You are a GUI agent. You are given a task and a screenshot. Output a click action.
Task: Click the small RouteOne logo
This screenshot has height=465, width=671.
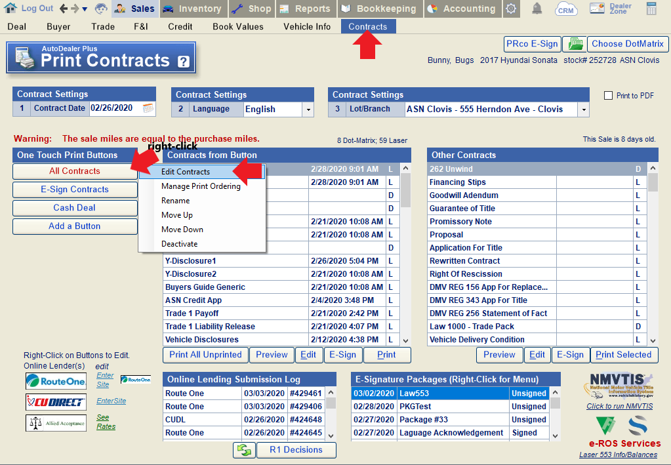tap(136, 380)
